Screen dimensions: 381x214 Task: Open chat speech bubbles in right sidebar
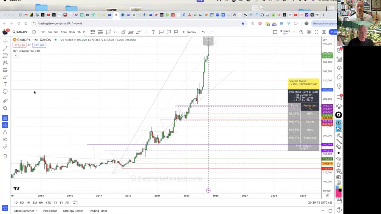[339, 97]
